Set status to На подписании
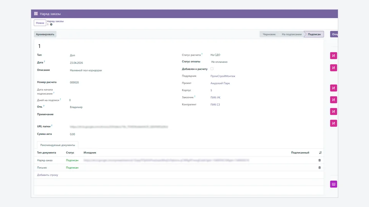This screenshot has height=207, width=369. click(x=292, y=34)
